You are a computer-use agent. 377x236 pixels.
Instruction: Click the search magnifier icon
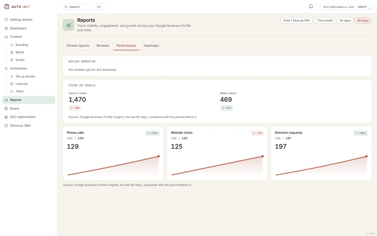pos(66,7)
